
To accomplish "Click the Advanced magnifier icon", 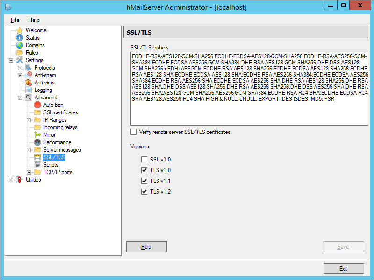I will coord(29,98).
